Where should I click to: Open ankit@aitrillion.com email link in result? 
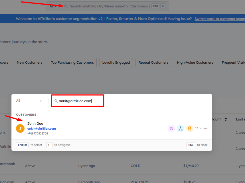click(x=42, y=128)
